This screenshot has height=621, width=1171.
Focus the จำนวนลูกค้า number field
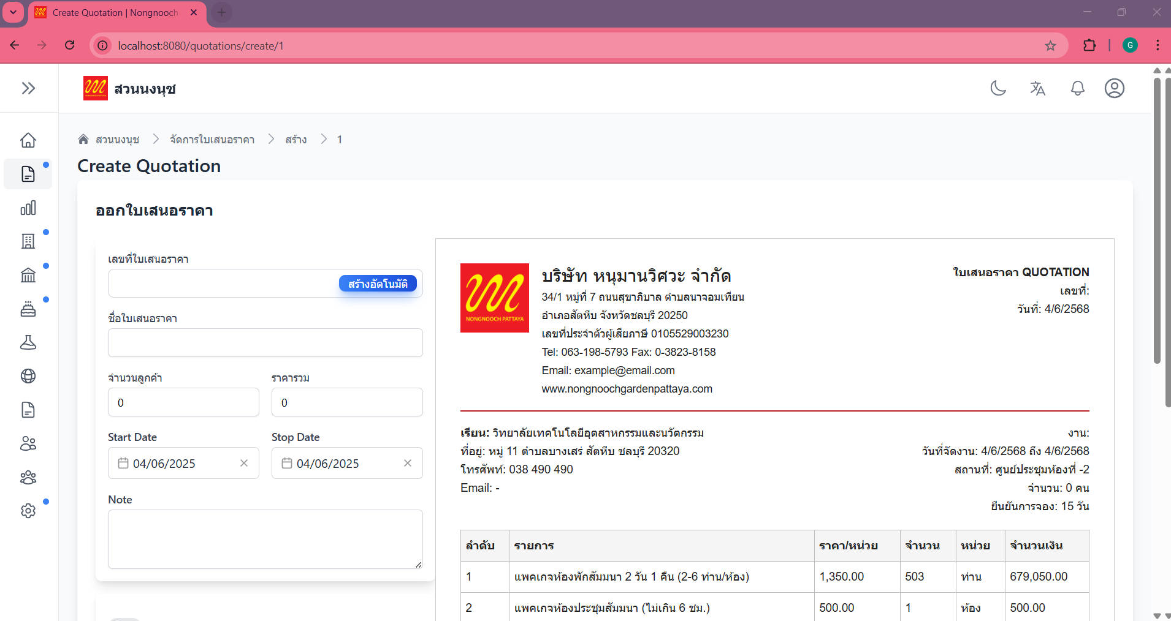click(x=183, y=402)
